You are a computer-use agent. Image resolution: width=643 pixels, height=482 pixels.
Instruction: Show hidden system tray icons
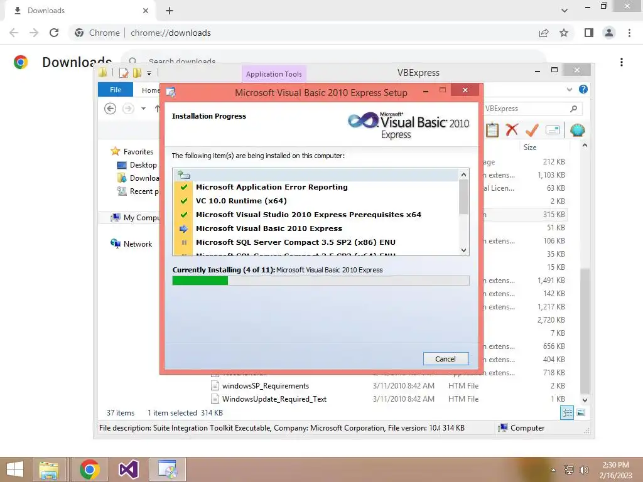[x=553, y=470]
